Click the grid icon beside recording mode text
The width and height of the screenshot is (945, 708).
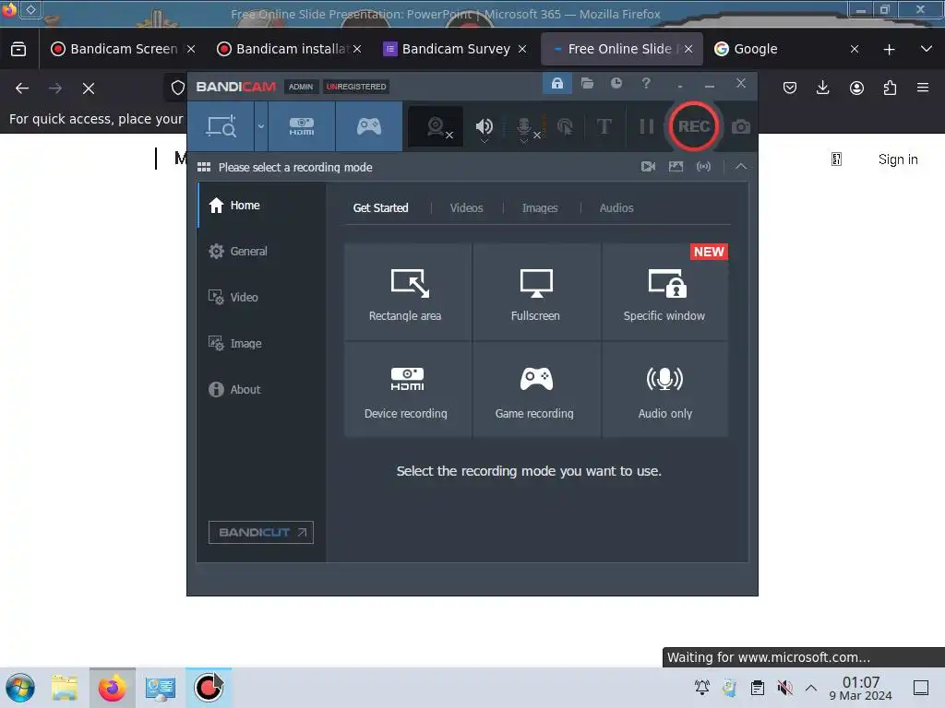point(204,168)
